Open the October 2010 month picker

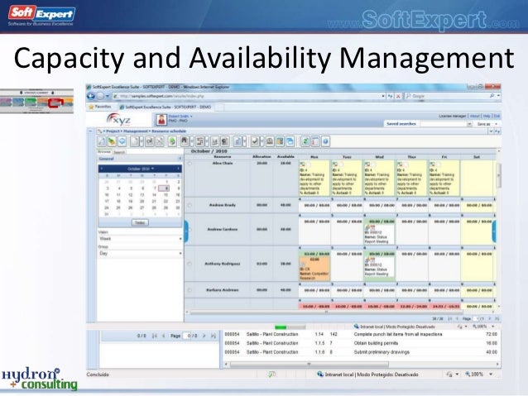pos(140,169)
